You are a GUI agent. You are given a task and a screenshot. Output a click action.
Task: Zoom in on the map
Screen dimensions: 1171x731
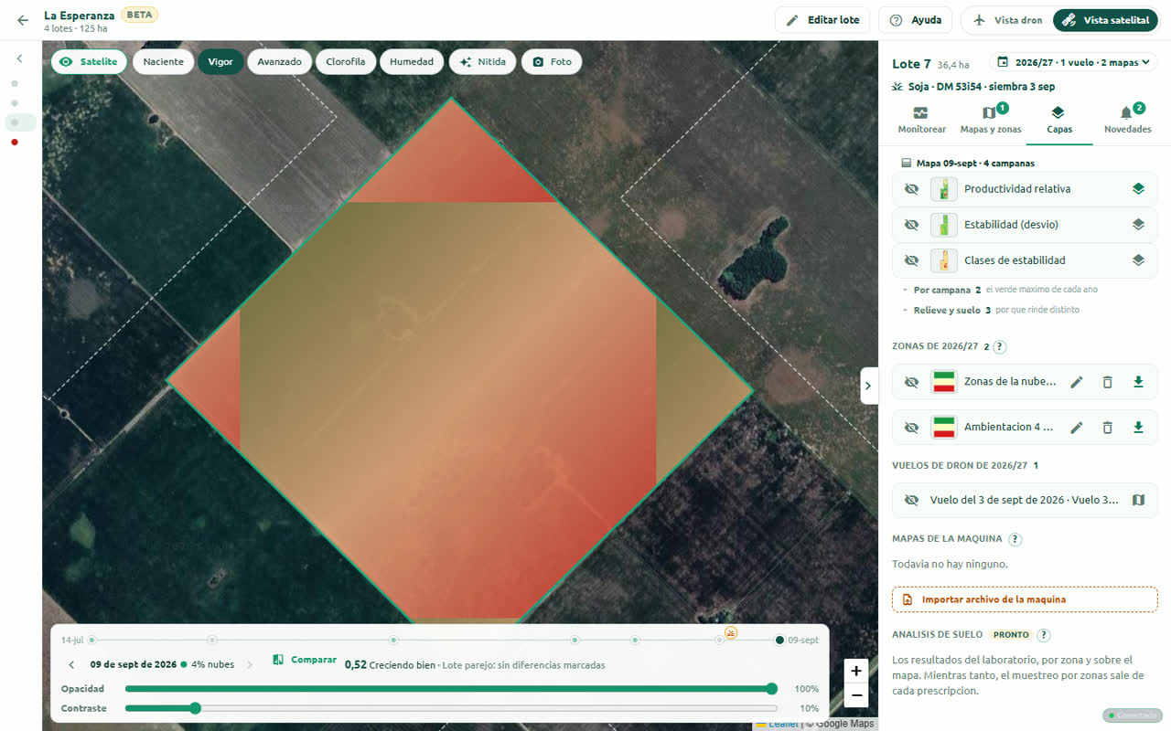pyautogui.click(x=855, y=671)
